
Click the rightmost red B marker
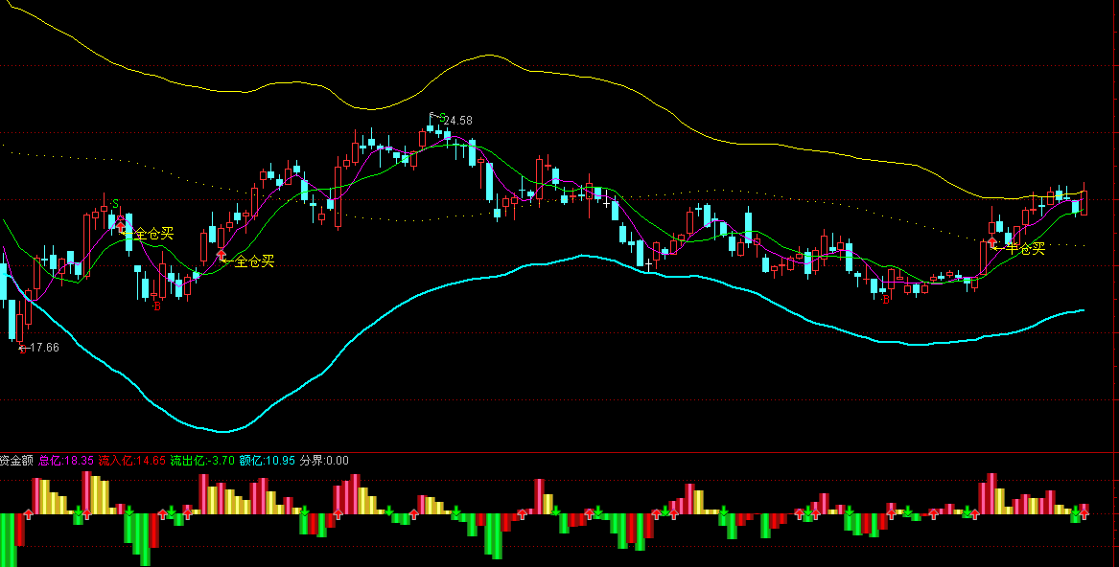point(886,300)
